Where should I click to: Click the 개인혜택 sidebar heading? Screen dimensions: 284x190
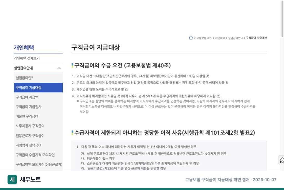point(24,48)
